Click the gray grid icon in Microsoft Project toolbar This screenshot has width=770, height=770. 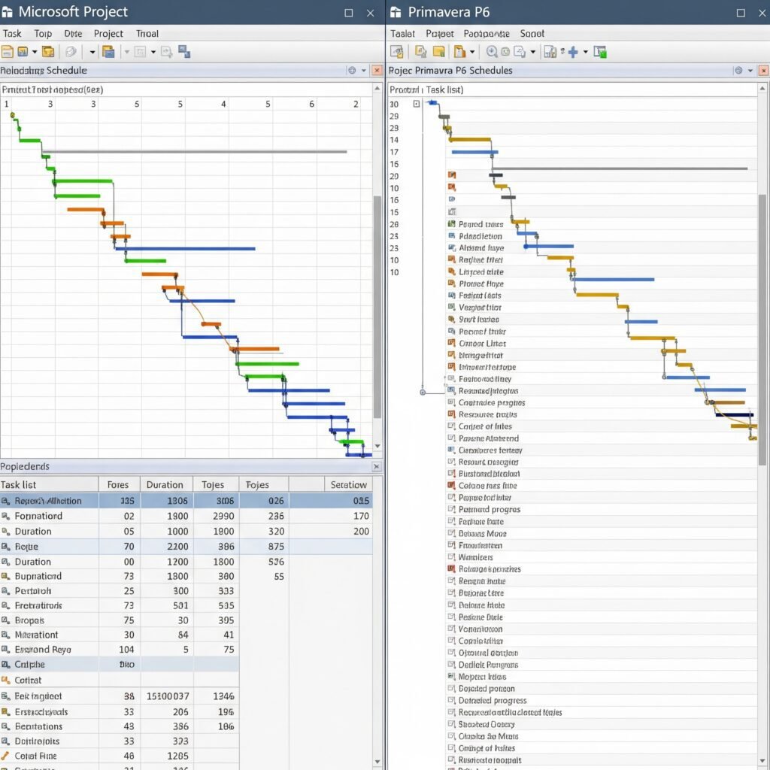pos(140,52)
